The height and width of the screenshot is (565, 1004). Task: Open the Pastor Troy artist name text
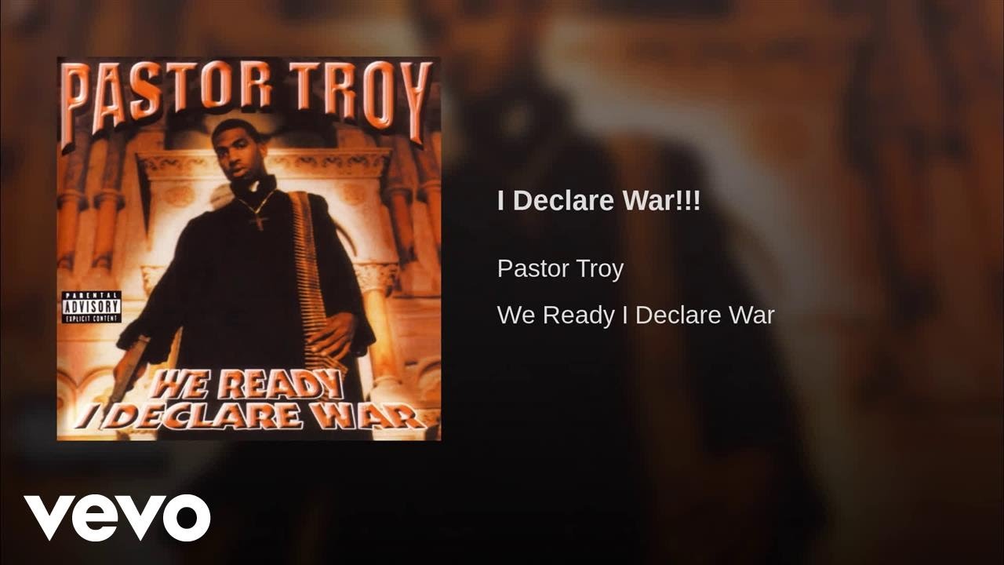(x=560, y=269)
